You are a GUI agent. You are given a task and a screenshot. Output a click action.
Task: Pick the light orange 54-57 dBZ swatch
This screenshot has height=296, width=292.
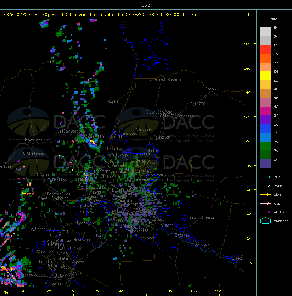[x=265, y=67]
